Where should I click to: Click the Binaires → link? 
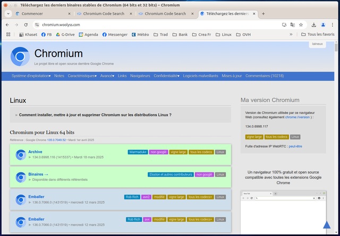(38, 174)
